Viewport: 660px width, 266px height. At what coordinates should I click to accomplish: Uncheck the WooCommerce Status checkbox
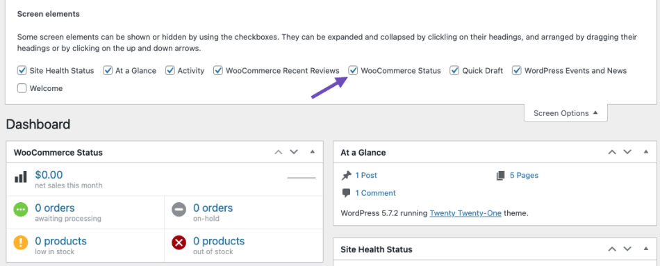coord(353,70)
